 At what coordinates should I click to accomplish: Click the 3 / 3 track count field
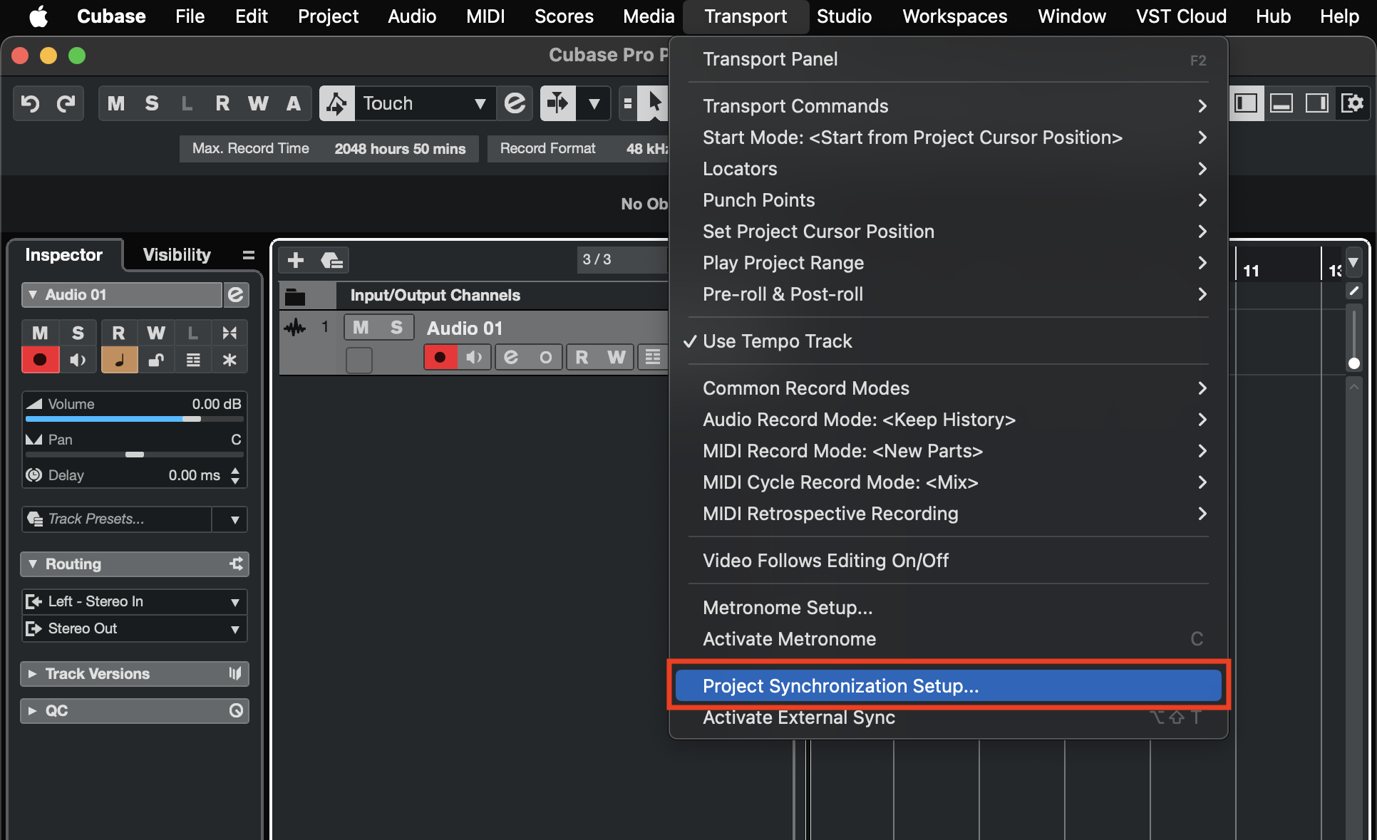click(x=622, y=259)
